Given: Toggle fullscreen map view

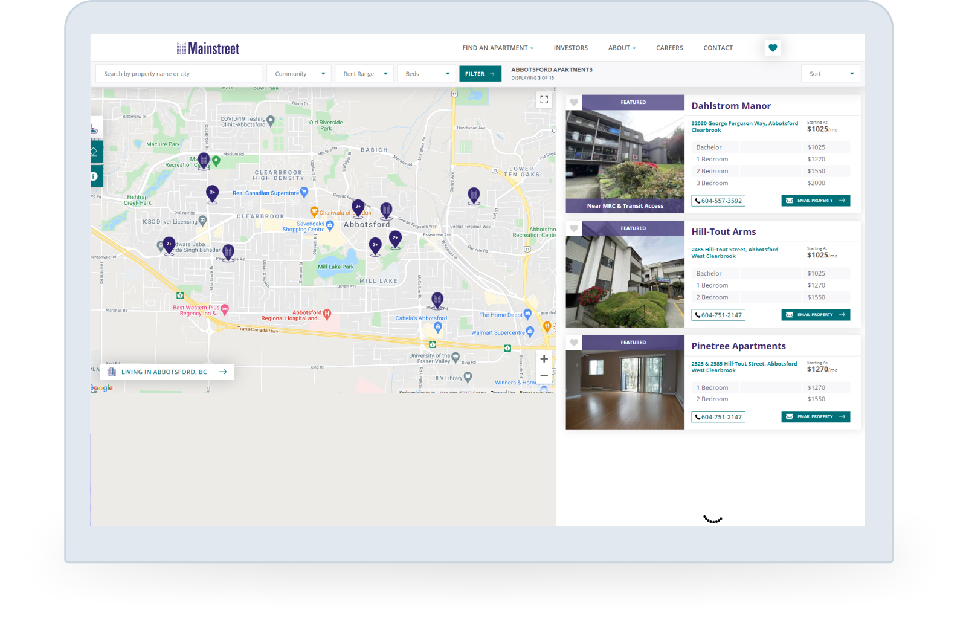Looking at the screenshot, I should [544, 100].
